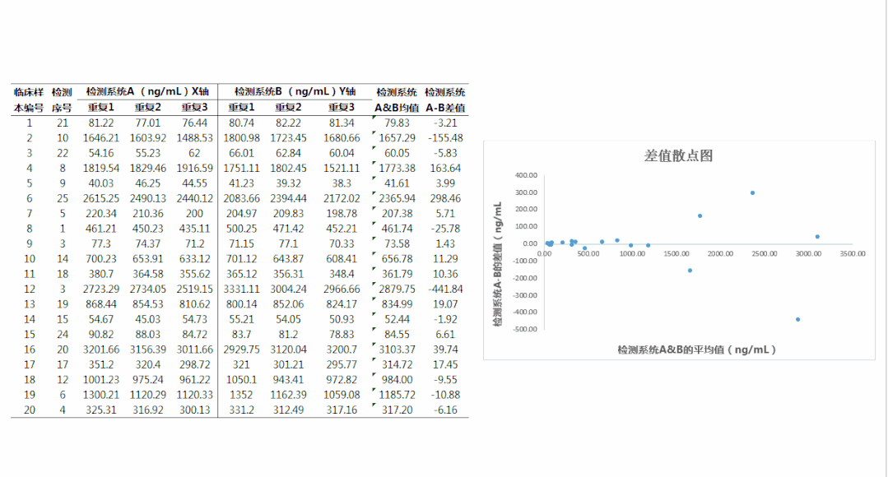Select the cell with value 3331.11

(243, 289)
